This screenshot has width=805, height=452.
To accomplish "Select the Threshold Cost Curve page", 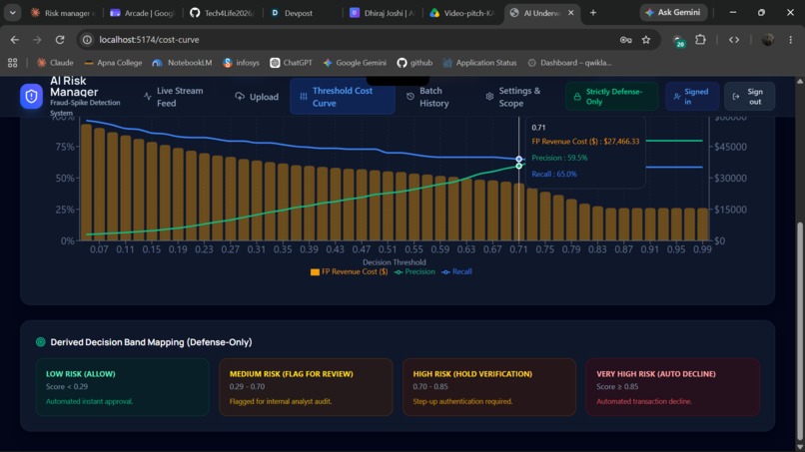I will tap(343, 97).
